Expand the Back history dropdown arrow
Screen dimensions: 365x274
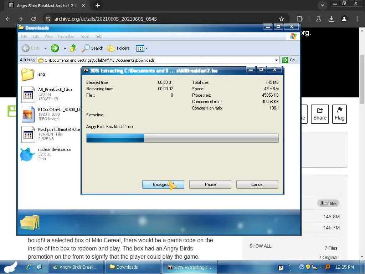pos(45,49)
